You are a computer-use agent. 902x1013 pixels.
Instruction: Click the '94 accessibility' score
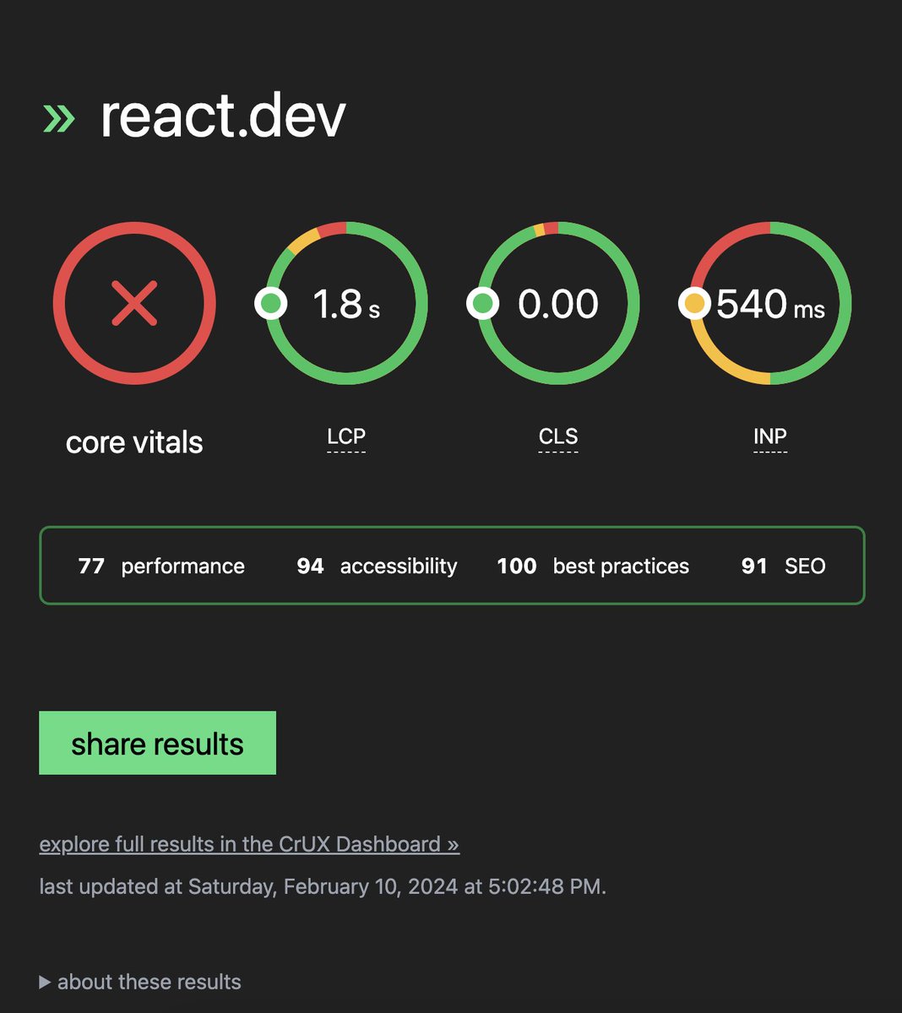coord(377,566)
